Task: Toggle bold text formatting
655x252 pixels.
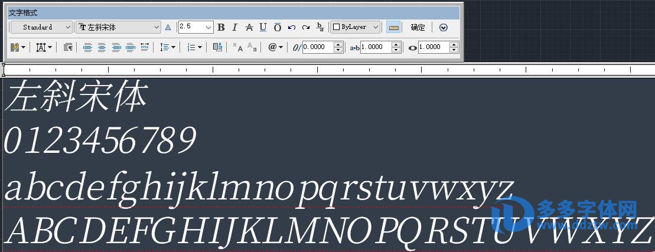Action: [x=221, y=27]
